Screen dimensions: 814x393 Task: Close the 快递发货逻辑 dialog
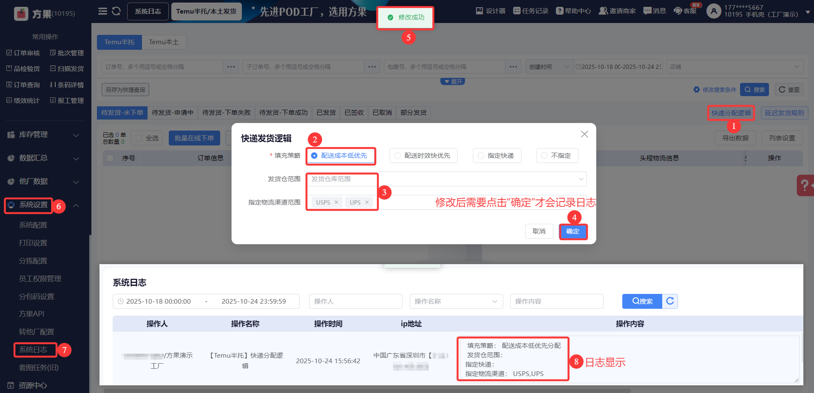coord(584,134)
